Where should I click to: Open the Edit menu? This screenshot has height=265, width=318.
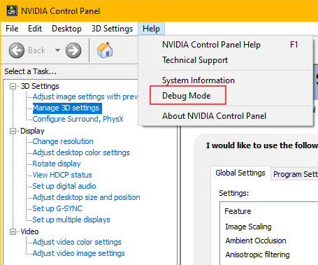tap(35, 29)
